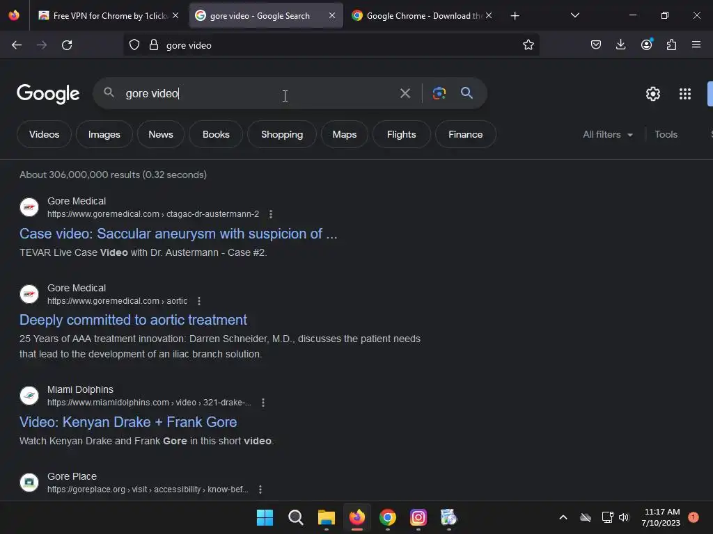Image resolution: width=713 pixels, height=534 pixels.
Task: Close the gore video Google Search tab
Action: [x=332, y=15]
